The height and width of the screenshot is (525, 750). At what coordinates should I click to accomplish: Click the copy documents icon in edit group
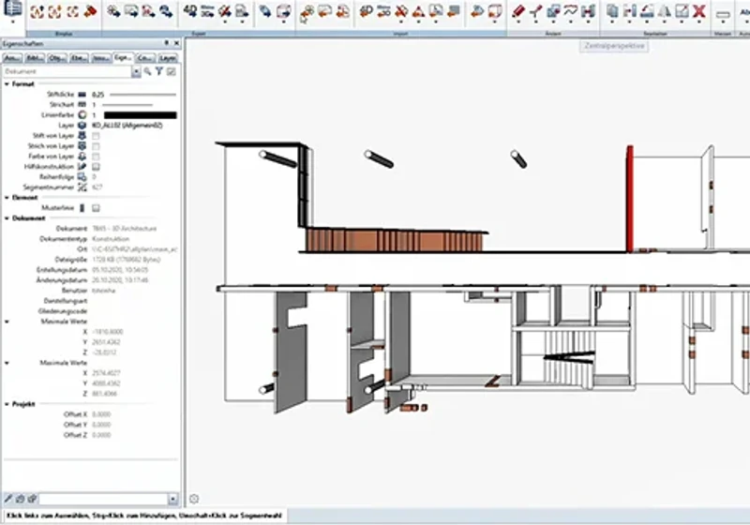612,10
